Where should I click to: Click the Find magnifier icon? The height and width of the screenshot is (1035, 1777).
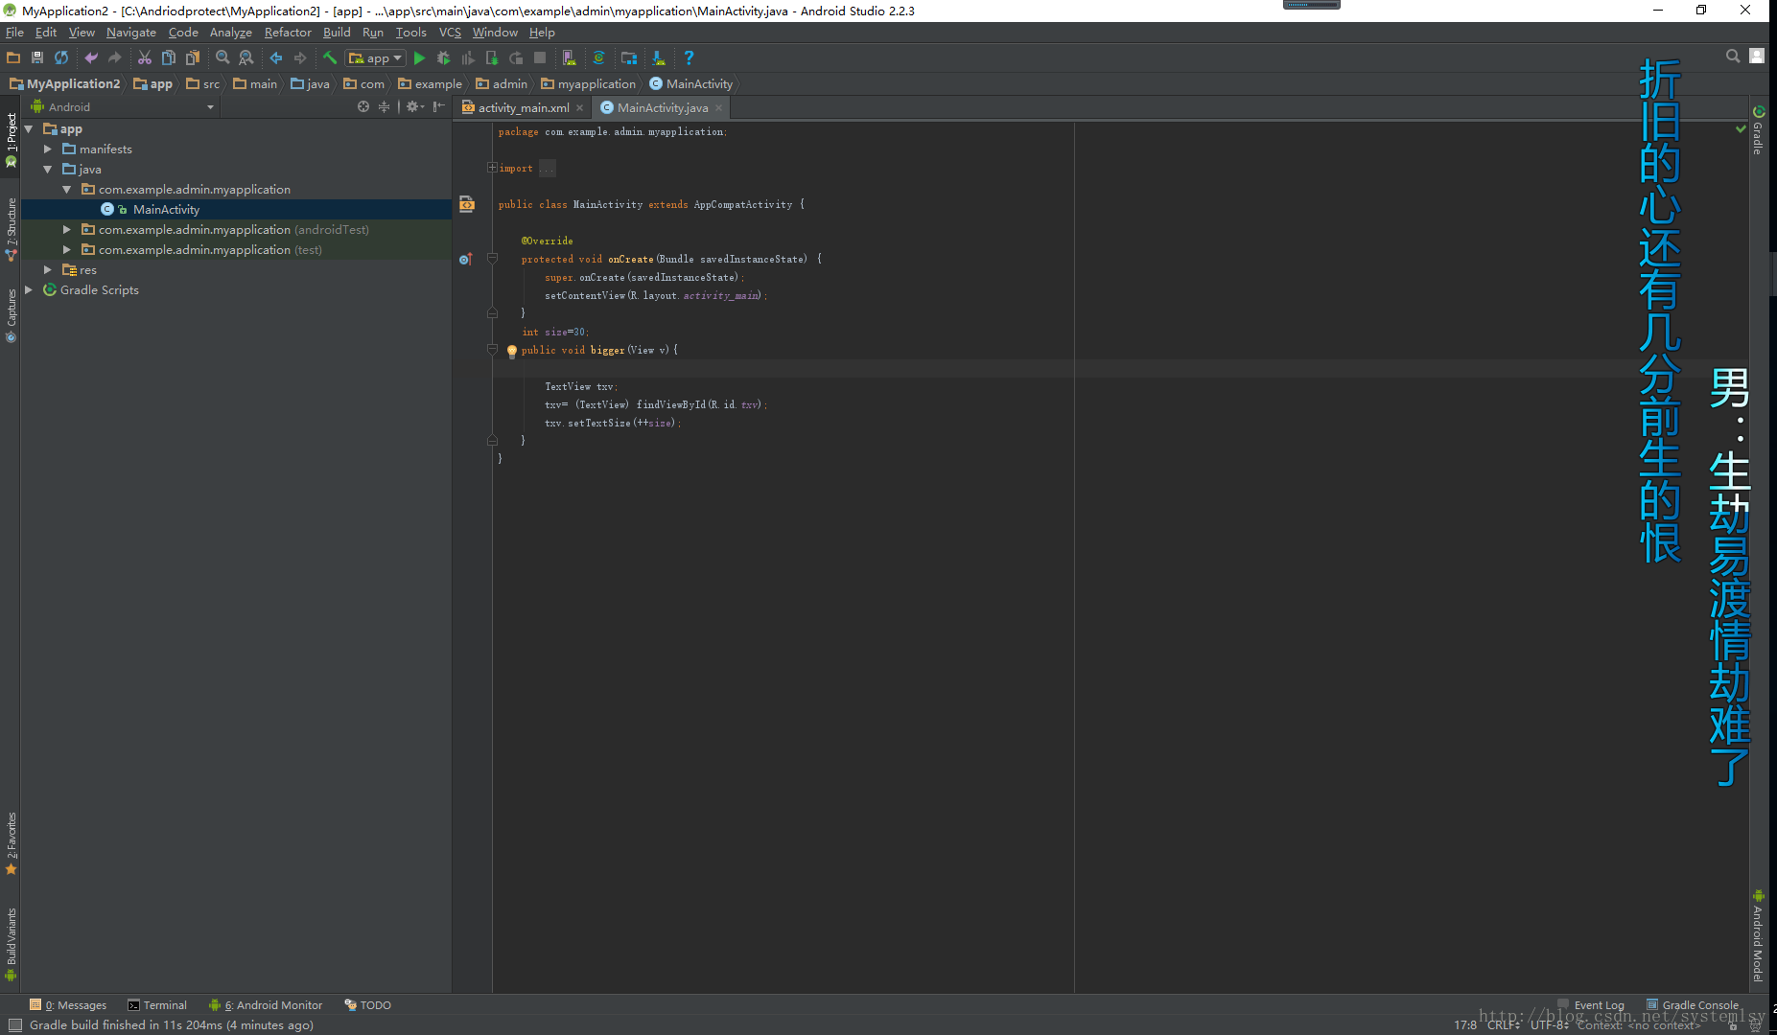click(x=222, y=58)
